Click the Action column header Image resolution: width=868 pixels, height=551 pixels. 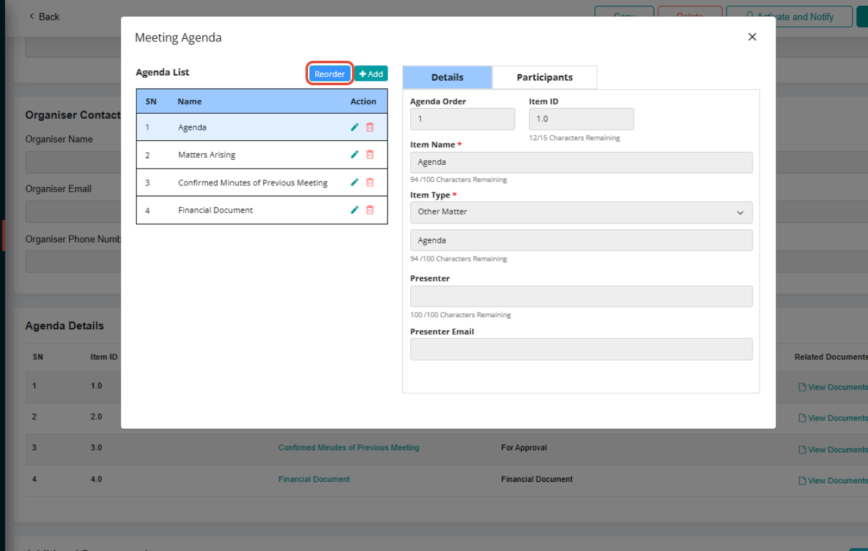363,101
